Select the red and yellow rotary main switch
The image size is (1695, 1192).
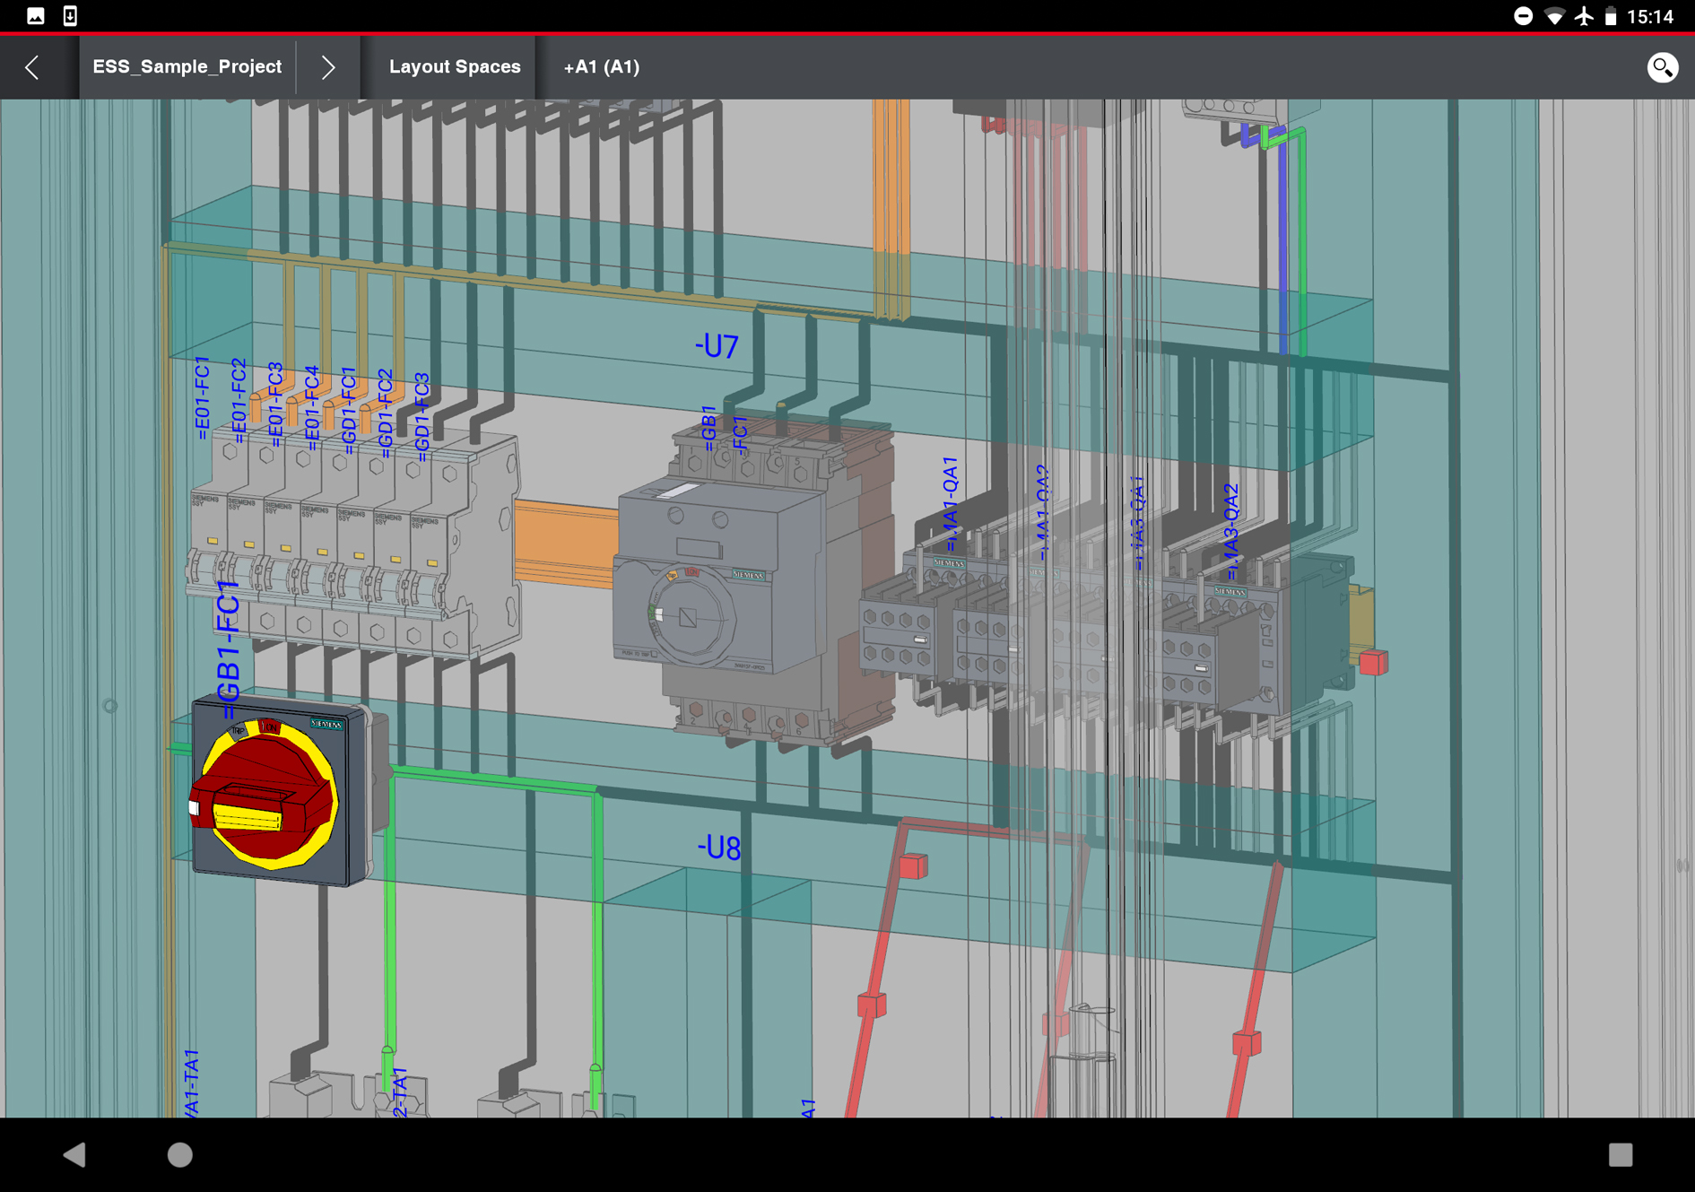point(266,796)
